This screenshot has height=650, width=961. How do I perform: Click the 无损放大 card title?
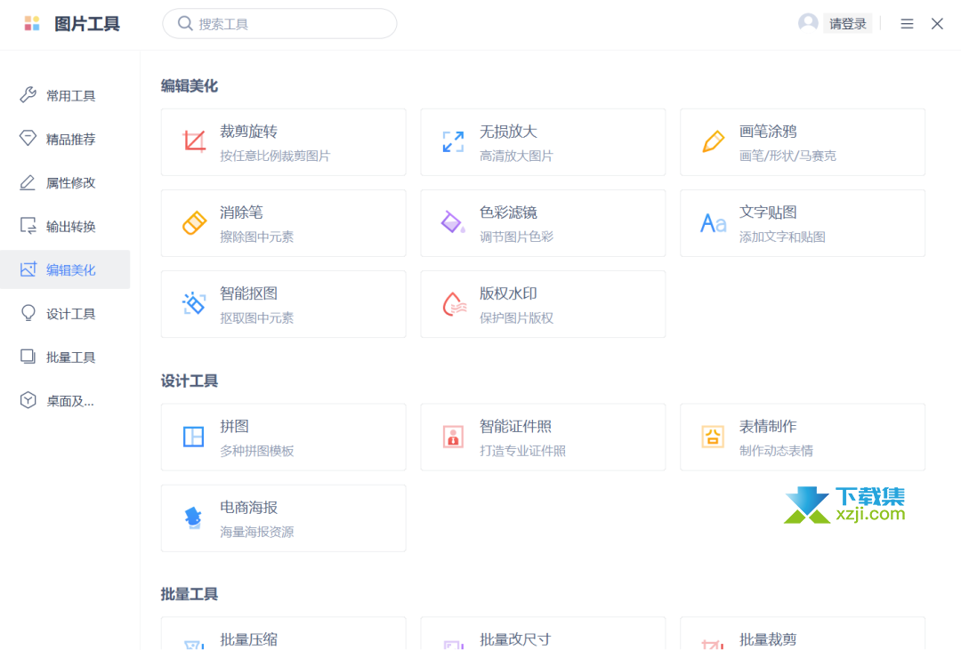[508, 131]
